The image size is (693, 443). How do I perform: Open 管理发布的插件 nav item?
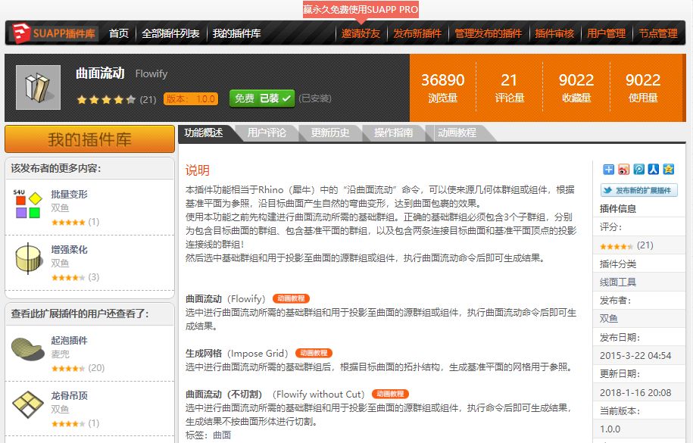[x=488, y=33]
